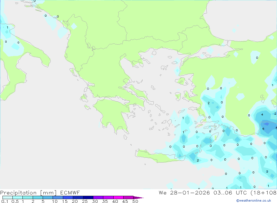The width and height of the screenshot is (277, 203).
Task: Click the weekday label 'We'
Action: click(x=163, y=192)
